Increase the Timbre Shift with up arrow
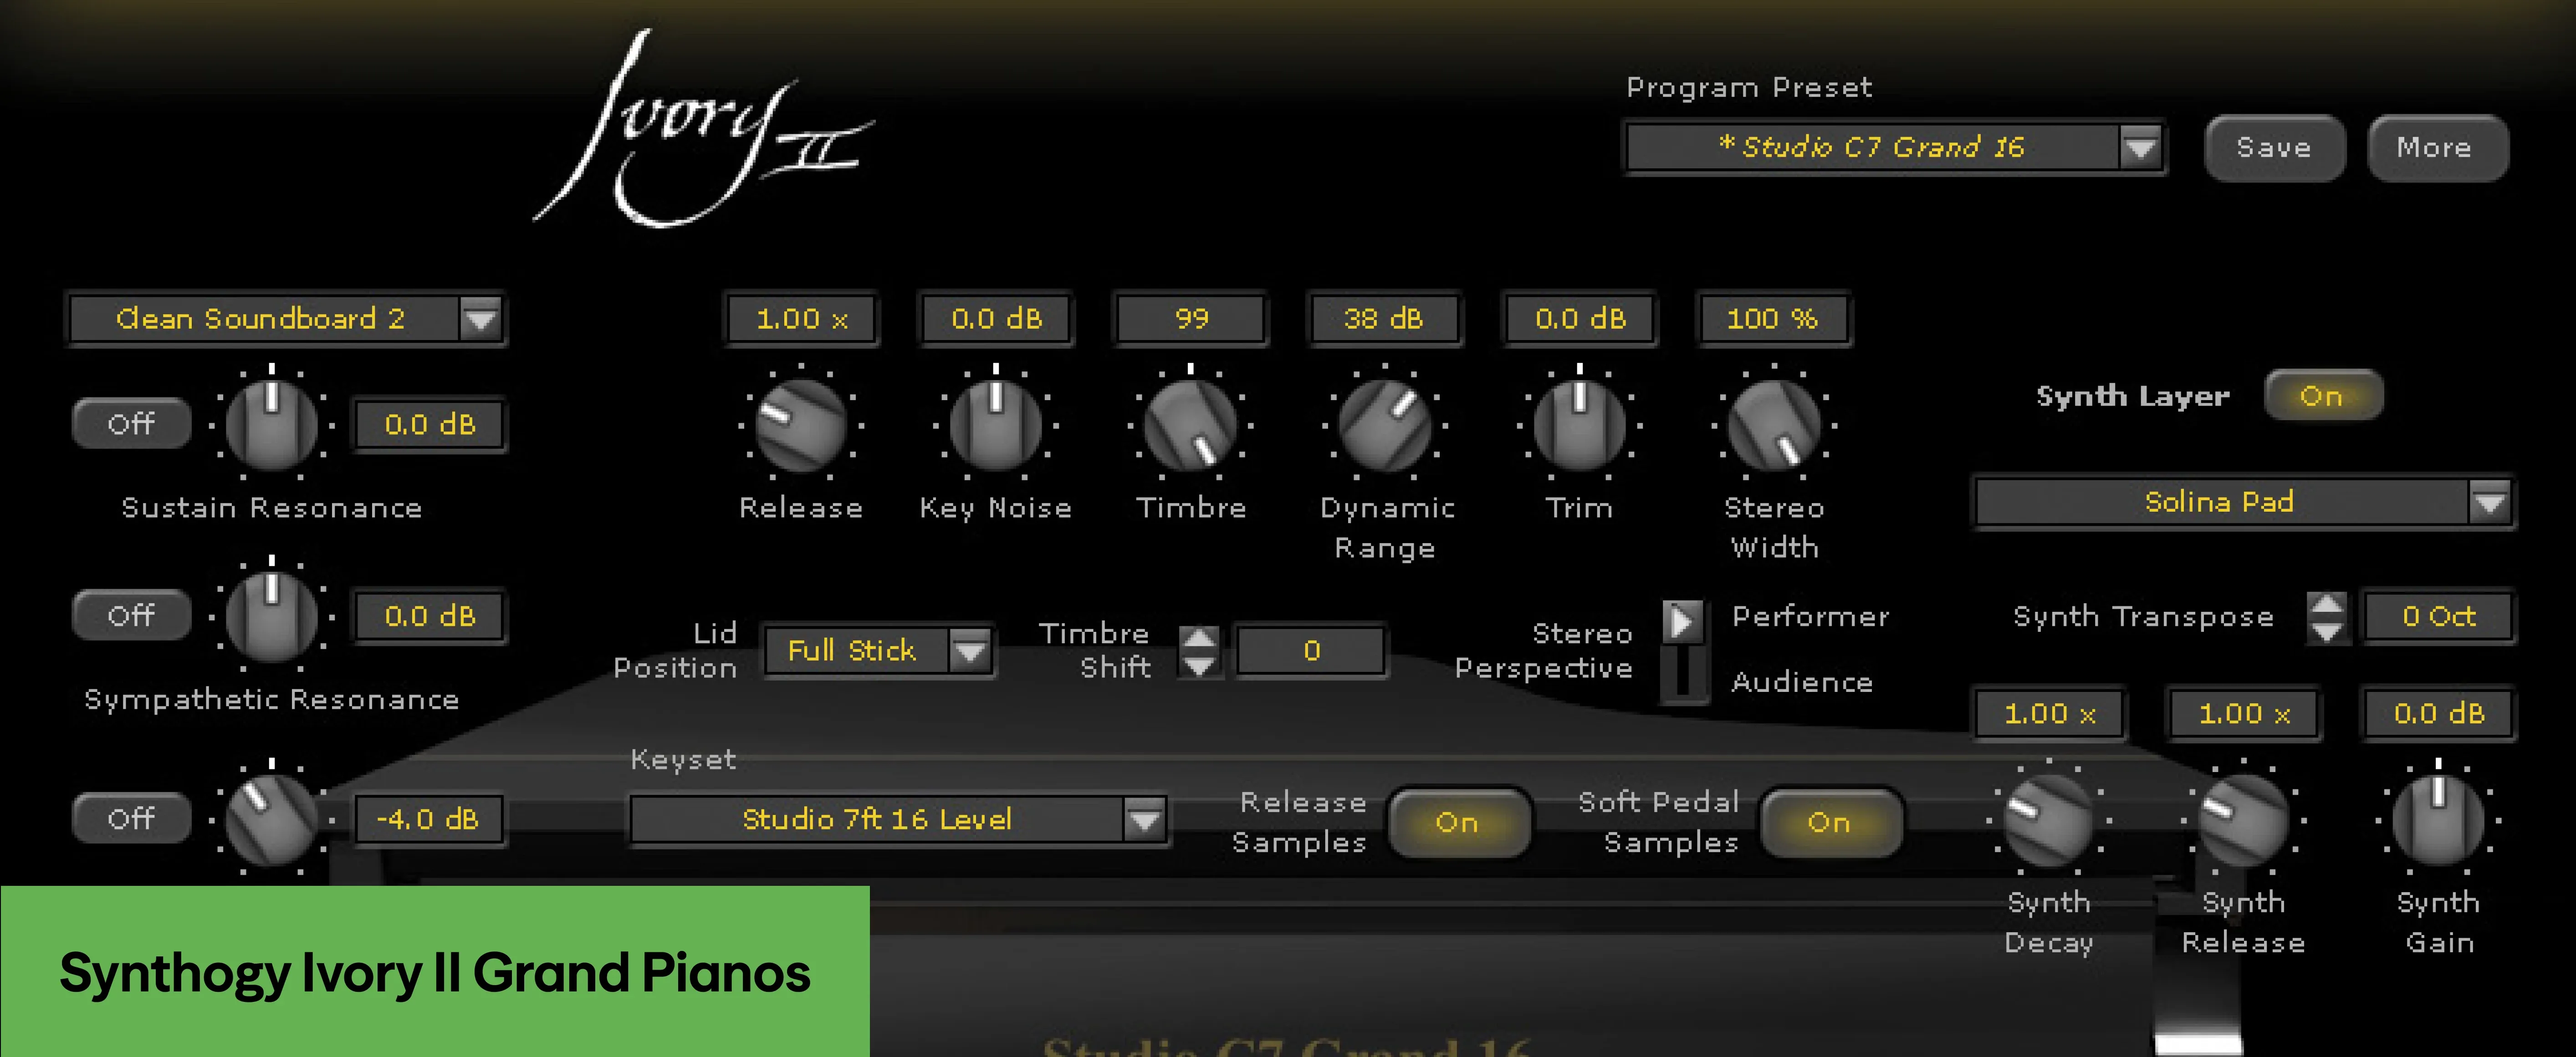 (1199, 637)
